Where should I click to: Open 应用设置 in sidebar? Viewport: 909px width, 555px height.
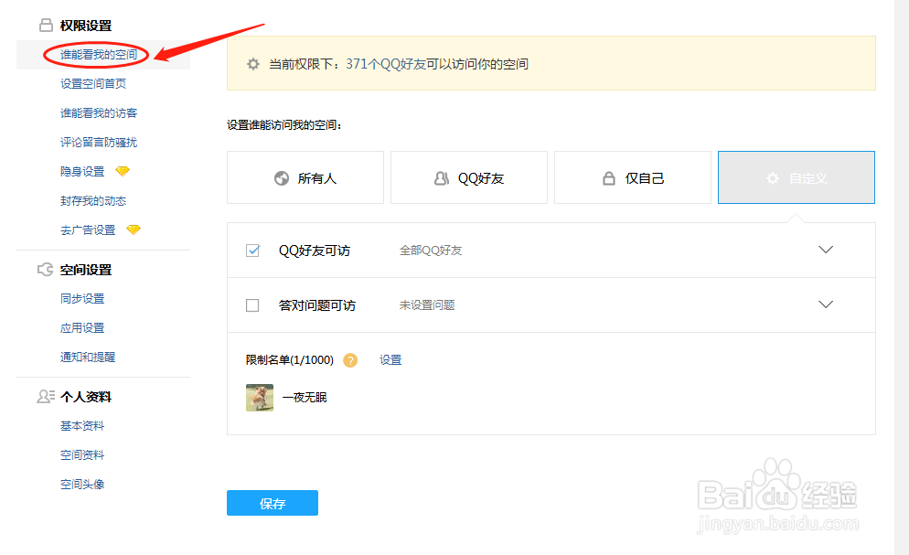click(82, 328)
